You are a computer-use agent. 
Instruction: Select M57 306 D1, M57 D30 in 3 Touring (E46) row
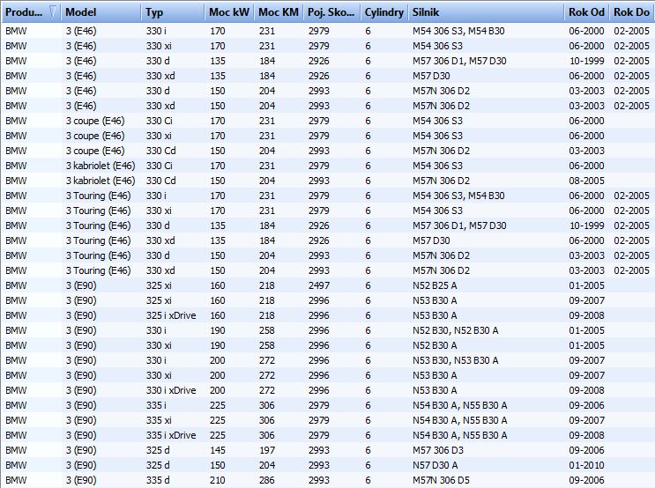click(x=459, y=226)
